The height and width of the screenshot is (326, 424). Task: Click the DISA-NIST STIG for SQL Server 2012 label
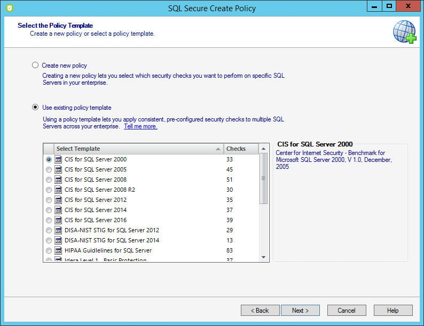click(112, 230)
